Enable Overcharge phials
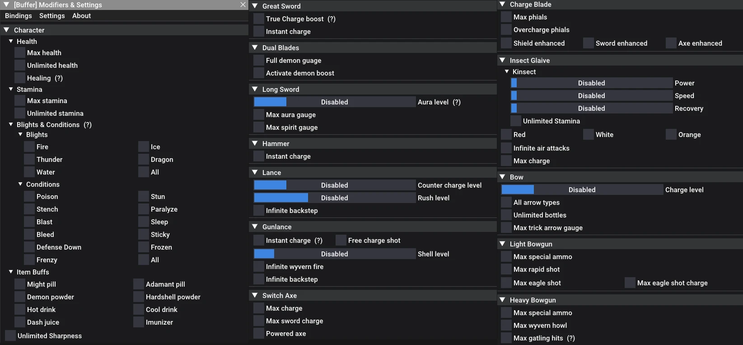 (506, 29)
